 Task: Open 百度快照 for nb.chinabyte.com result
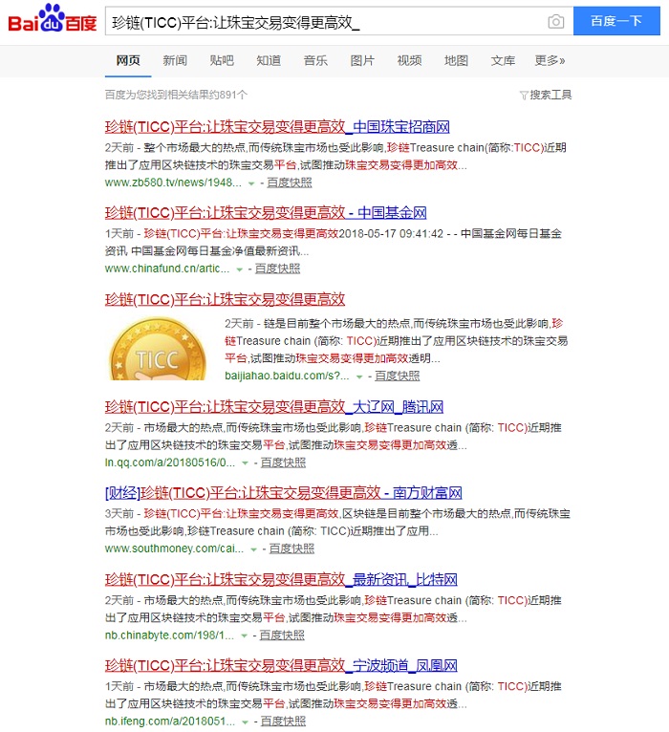[x=282, y=635]
